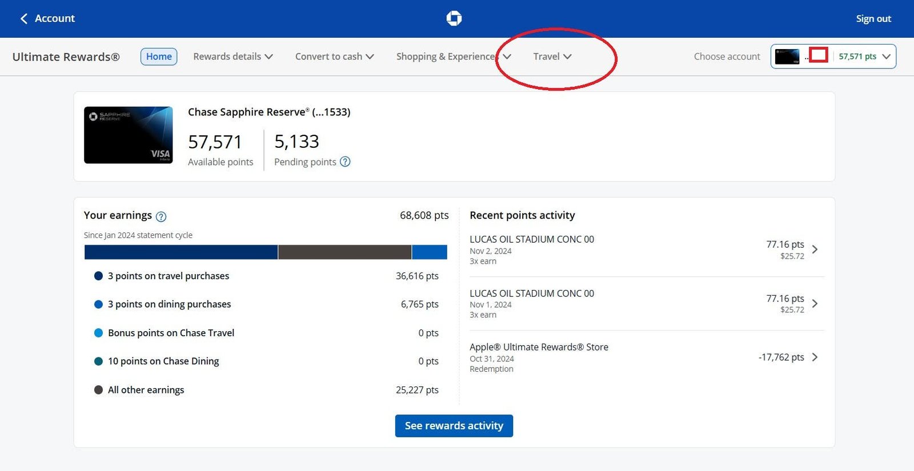Expand the Travel menu
914x471 pixels.
click(x=552, y=57)
